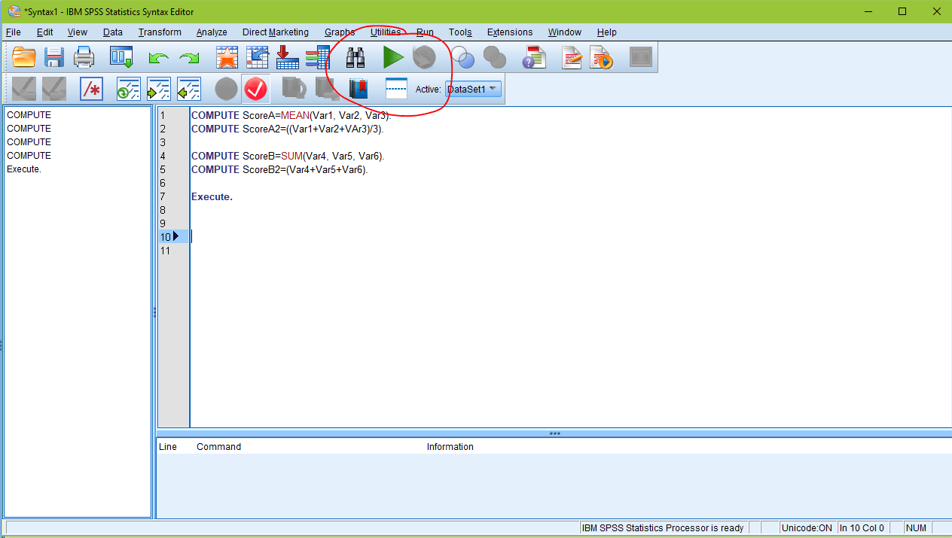The image size is (952, 538).
Task: Click the Print icon in toolbar
Action: point(84,57)
